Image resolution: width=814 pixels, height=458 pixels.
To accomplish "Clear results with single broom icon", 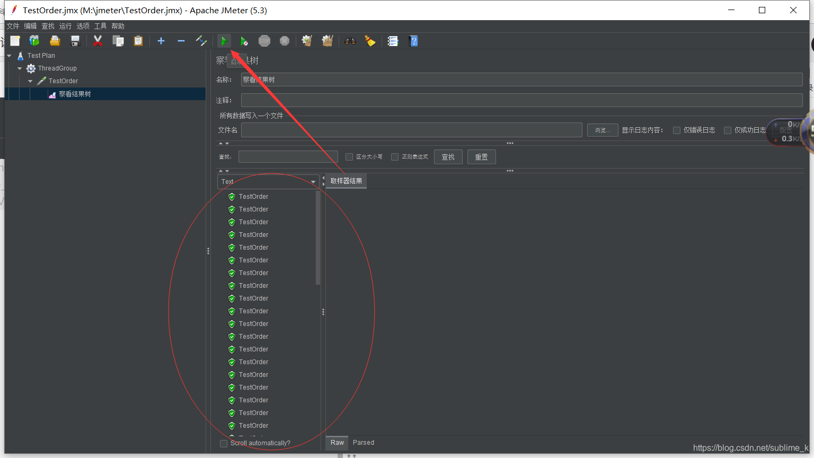I will (307, 41).
